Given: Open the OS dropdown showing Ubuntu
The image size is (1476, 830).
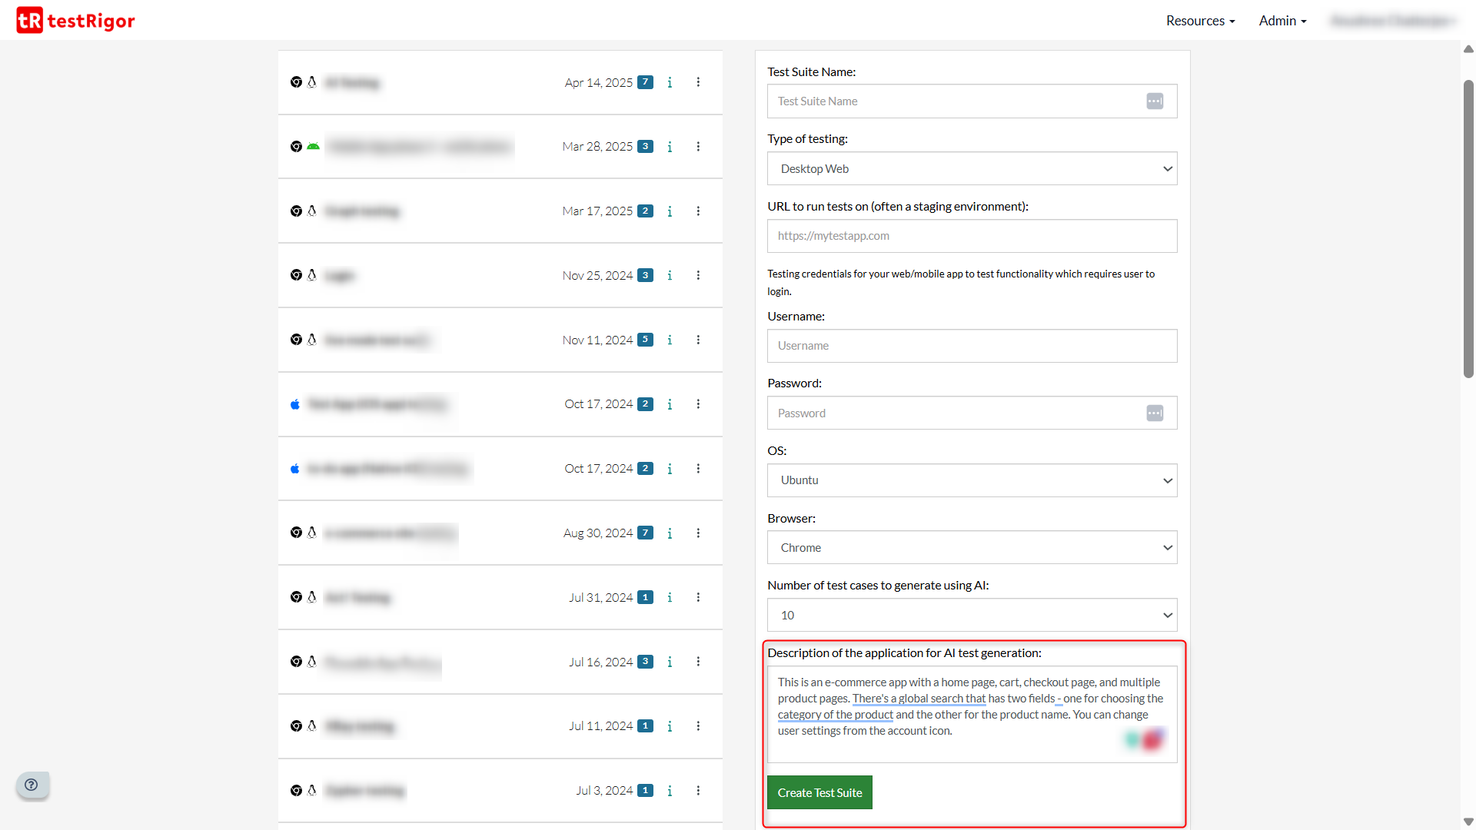Looking at the screenshot, I should click(972, 480).
